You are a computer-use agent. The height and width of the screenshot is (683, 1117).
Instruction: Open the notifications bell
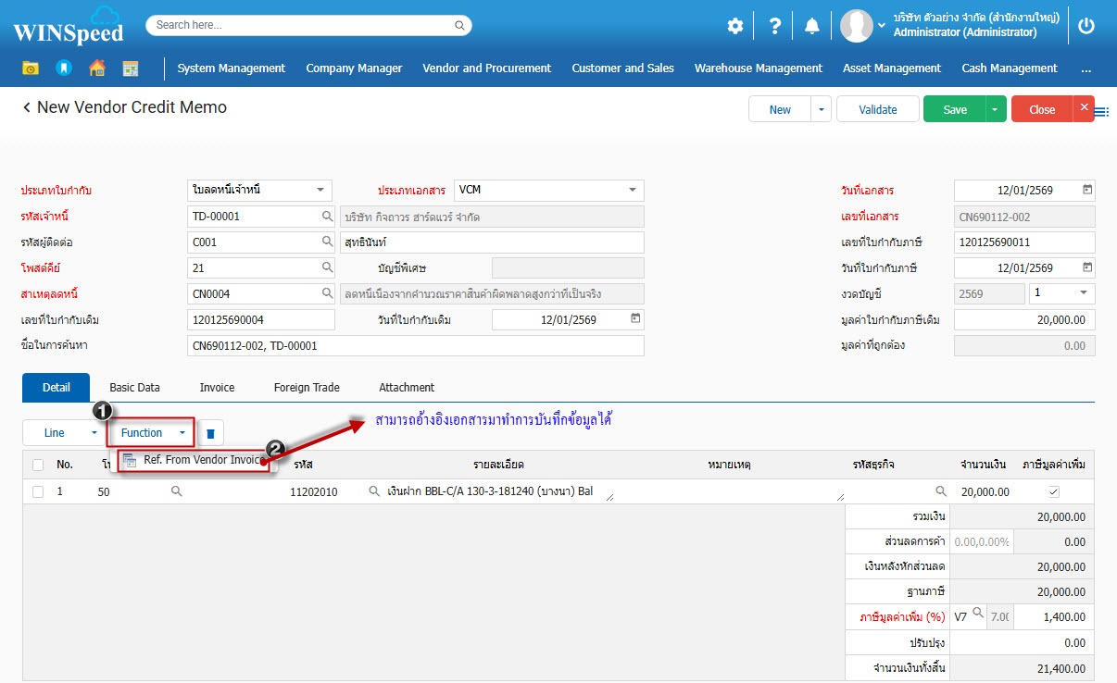(812, 26)
